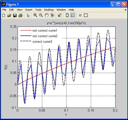This screenshot has height=120, width=128.
Task: Save the figure with the floppy disk icon
Action: (15, 15)
